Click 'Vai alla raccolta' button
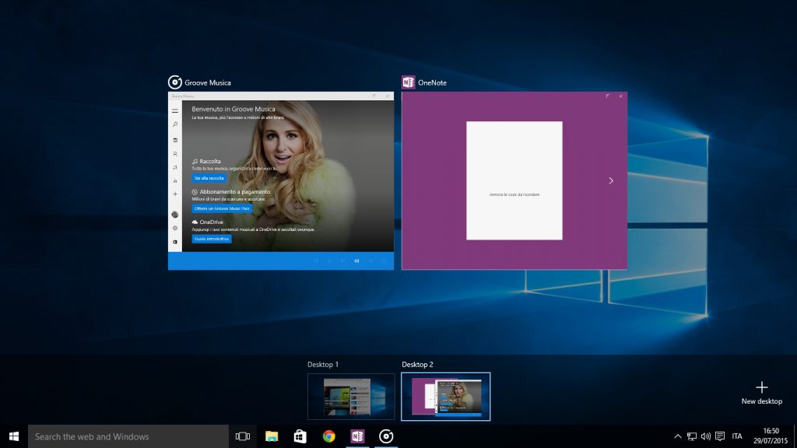This screenshot has height=448, width=797. [x=209, y=178]
